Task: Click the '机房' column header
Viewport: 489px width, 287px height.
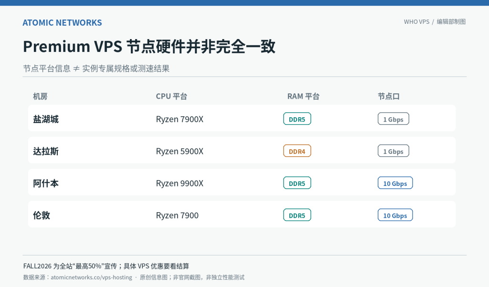Action: [40, 96]
